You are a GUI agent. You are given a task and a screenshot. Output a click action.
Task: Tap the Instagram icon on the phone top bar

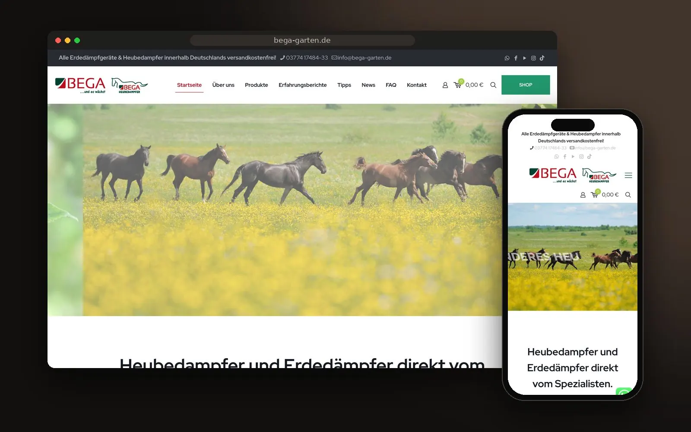[581, 157]
